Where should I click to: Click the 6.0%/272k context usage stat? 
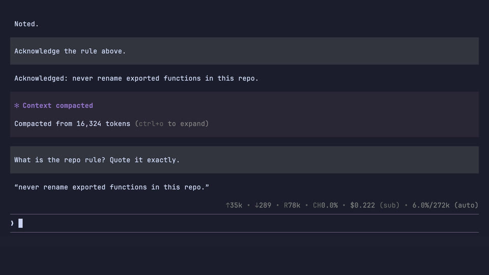pyautogui.click(x=431, y=205)
